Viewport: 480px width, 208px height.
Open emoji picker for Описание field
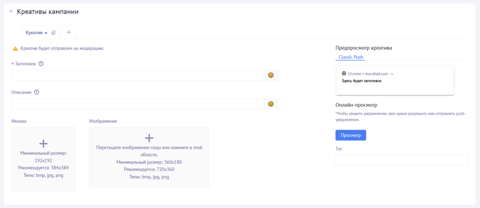(x=271, y=104)
